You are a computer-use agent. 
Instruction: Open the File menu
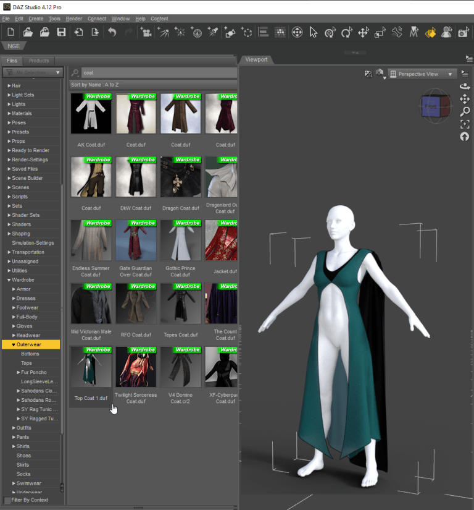click(6, 19)
